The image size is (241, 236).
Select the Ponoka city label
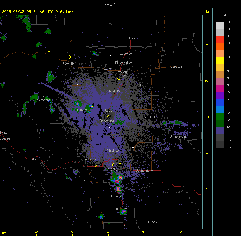[134, 38]
